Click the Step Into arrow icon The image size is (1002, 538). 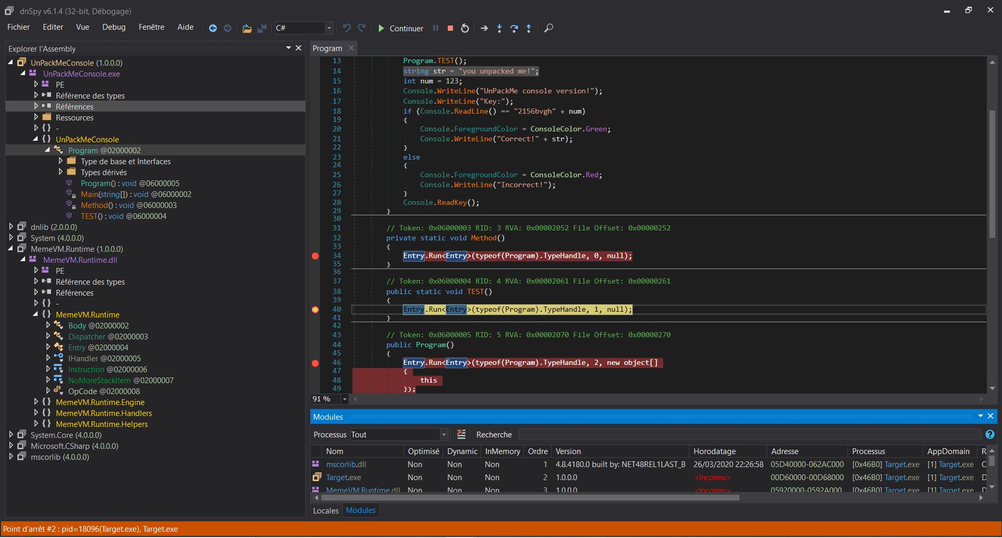tap(499, 28)
